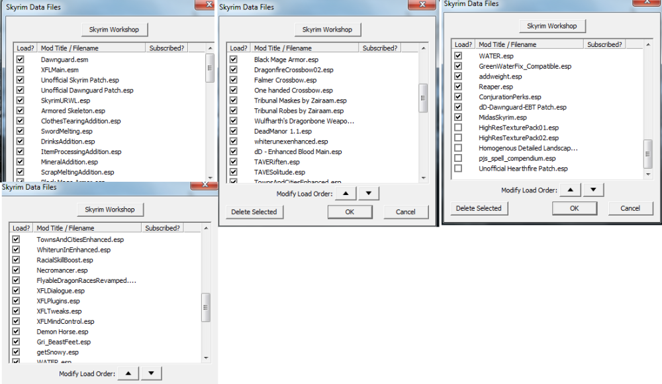Select Falmer Crossbow.esp row
Screen dimensions: 662x384
285,80
